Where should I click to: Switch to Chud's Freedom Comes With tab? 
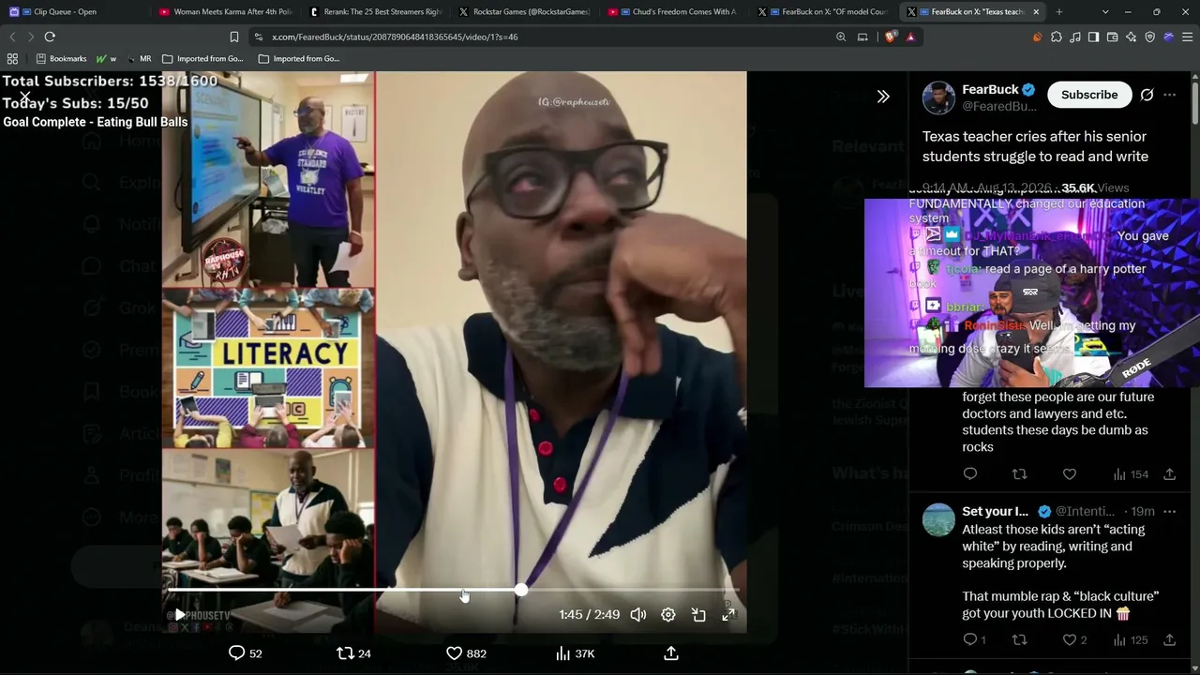point(675,12)
